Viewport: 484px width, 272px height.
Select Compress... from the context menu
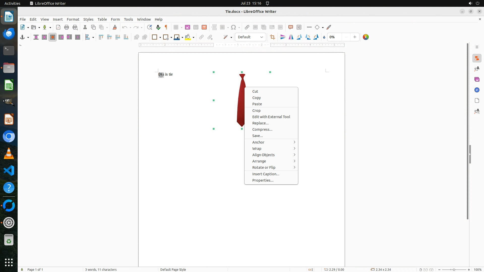click(262, 129)
